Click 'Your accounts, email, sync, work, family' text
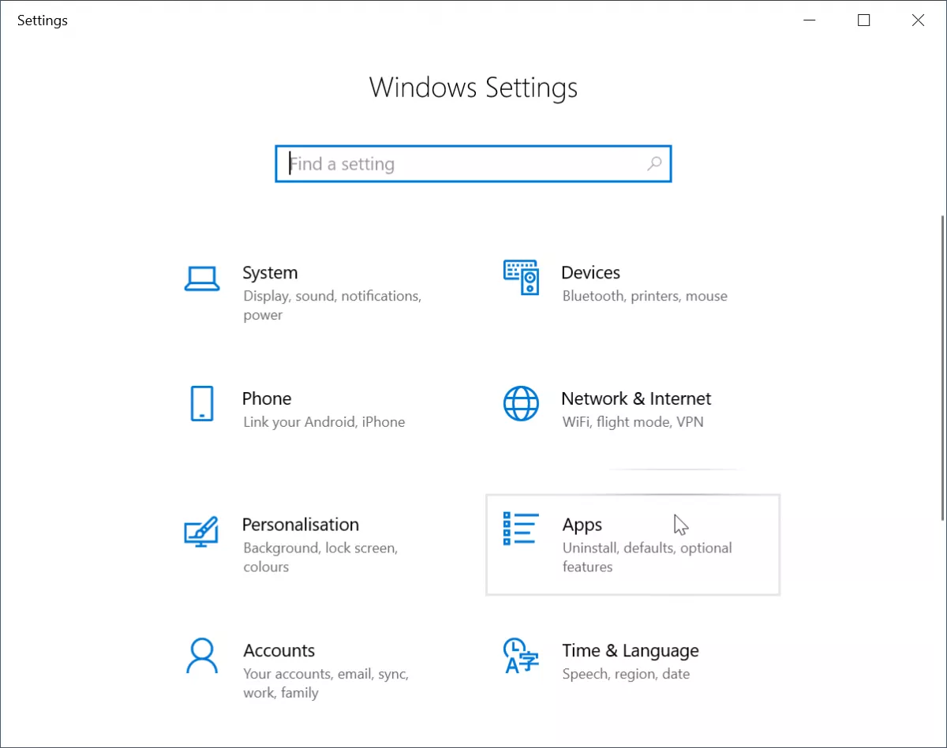Viewport: 947px width, 748px height. pyautogui.click(x=326, y=683)
